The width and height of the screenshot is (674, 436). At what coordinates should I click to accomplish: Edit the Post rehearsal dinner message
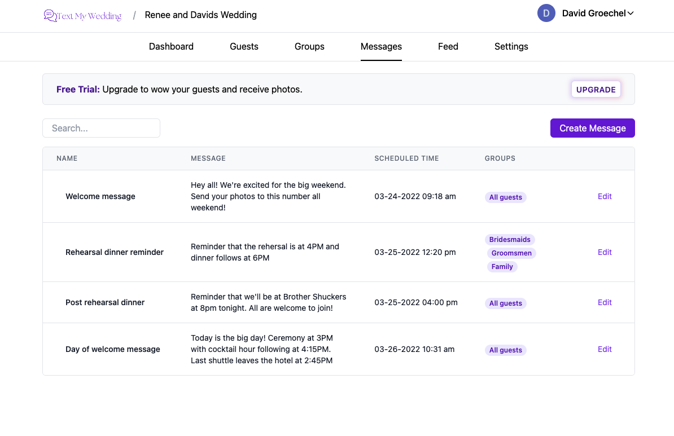click(605, 302)
